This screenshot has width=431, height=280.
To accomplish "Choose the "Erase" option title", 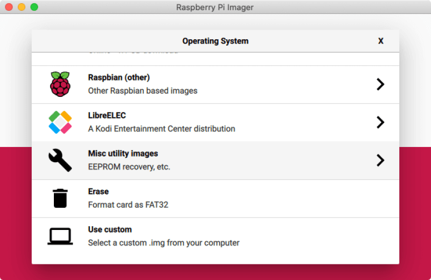I will [x=99, y=191].
